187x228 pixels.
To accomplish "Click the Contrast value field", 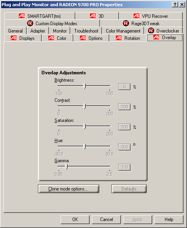I will (124, 107).
